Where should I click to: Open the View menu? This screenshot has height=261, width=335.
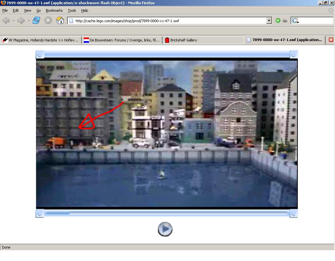(x=27, y=10)
